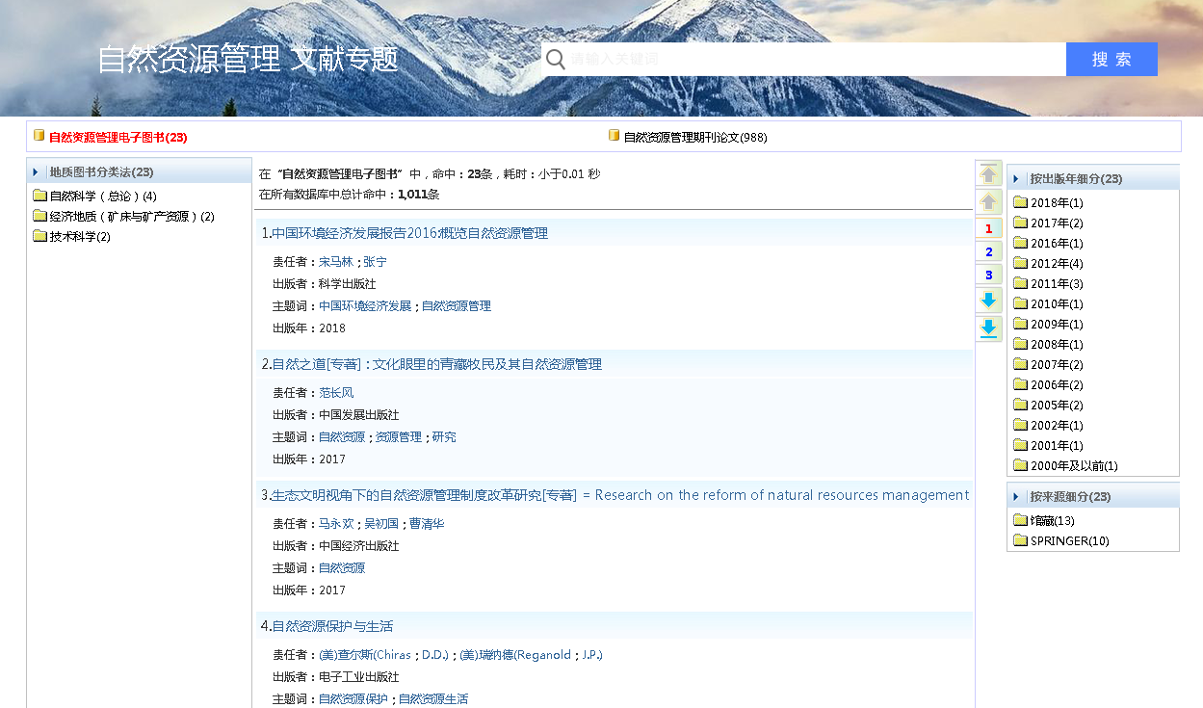This screenshot has width=1203, height=708.
Task: Click the database icon beside 自然资源管理期刊论文
Action: pos(614,136)
